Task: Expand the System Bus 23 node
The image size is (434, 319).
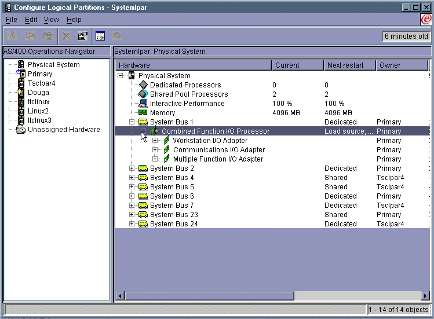Action: pyautogui.click(x=132, y=215)
